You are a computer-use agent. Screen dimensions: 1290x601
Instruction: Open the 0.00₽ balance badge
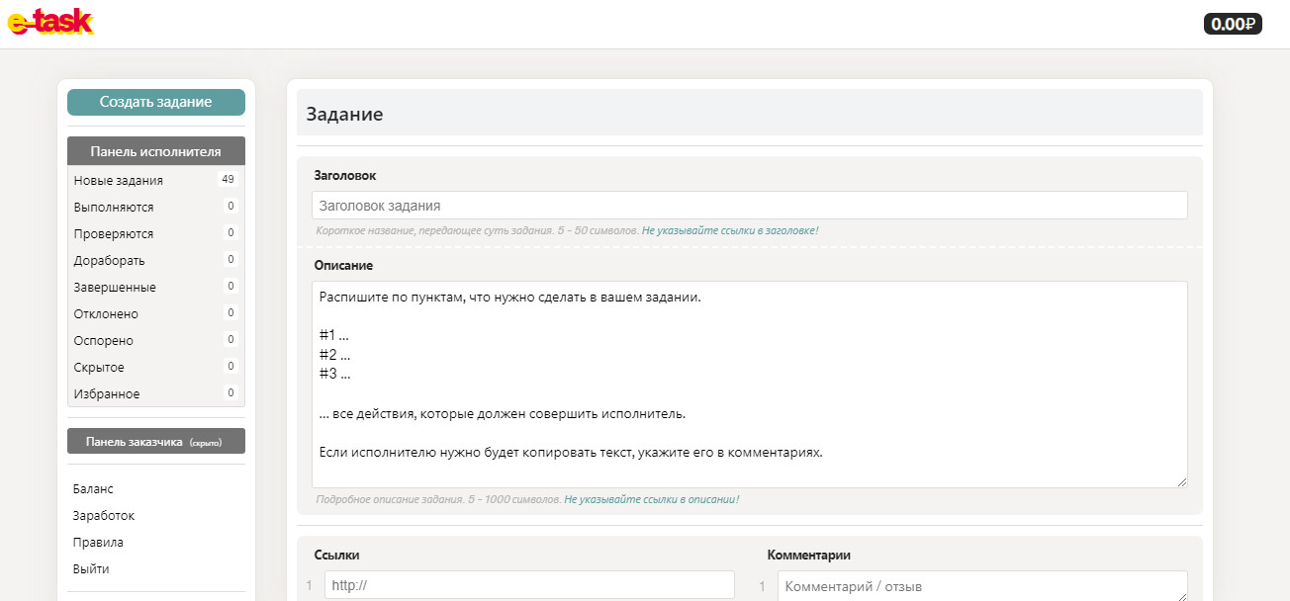[1232, 24]
